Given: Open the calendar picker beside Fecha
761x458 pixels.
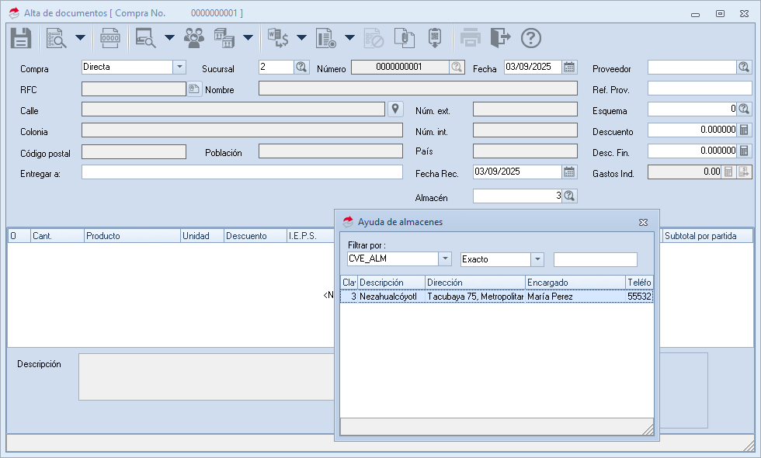Looking at the screenshot, I should point(569,68).
